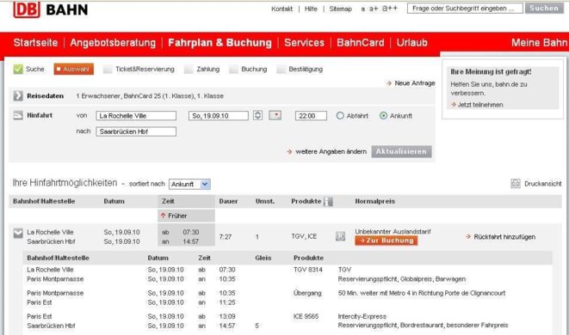Expand the Reisedaten arrow icon
This screenshot has height=335, width=569.
coord(18,96)
